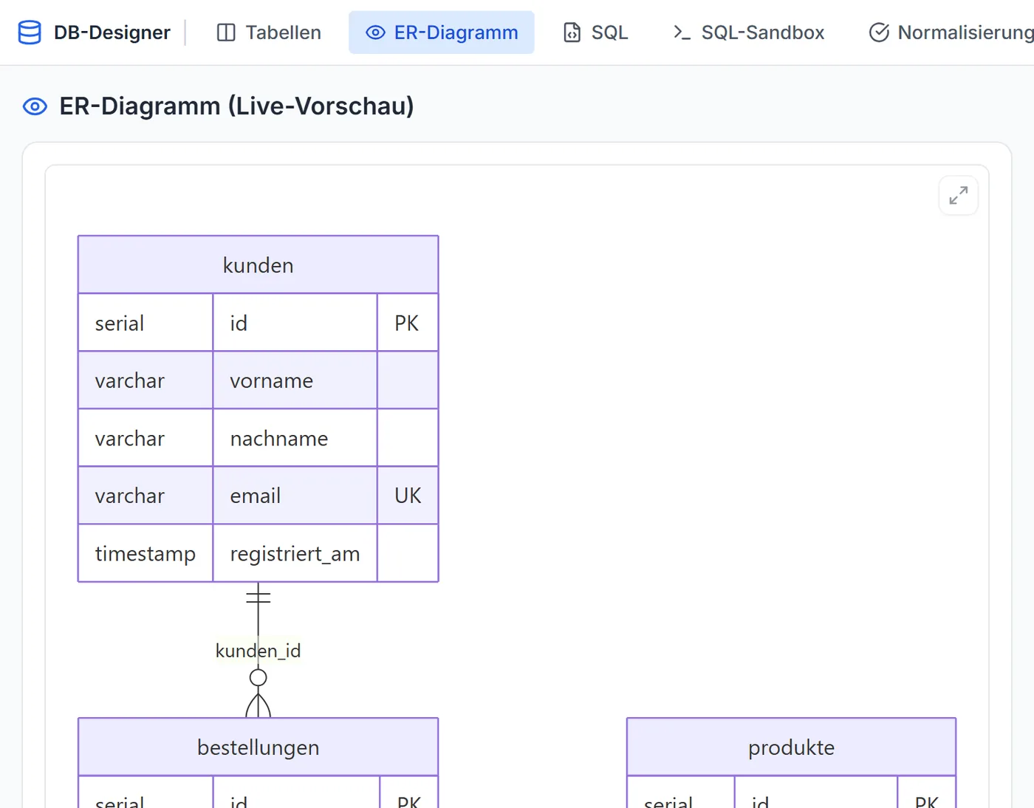This screenshot has width=1034, height=808.
Task: Click the kunden_id relationship label
Action: [x=258, y=651]
